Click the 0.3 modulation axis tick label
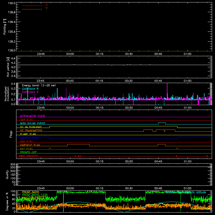 coord(13,89)
